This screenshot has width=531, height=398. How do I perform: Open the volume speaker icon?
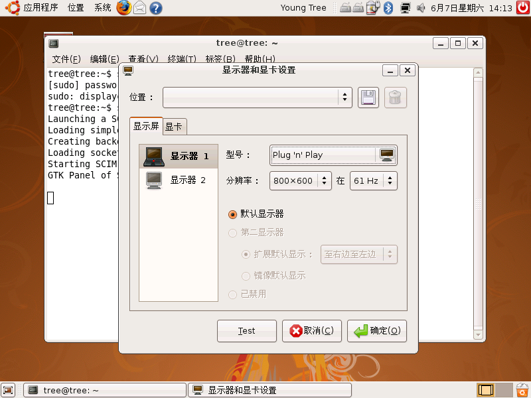(x=421, y=8)
